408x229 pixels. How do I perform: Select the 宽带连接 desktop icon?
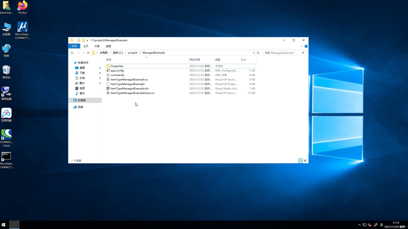(x=6, y=93)
